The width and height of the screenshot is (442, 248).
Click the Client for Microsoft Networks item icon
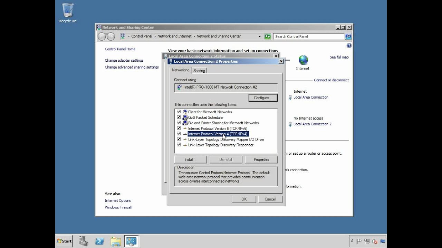click(185, 112)
